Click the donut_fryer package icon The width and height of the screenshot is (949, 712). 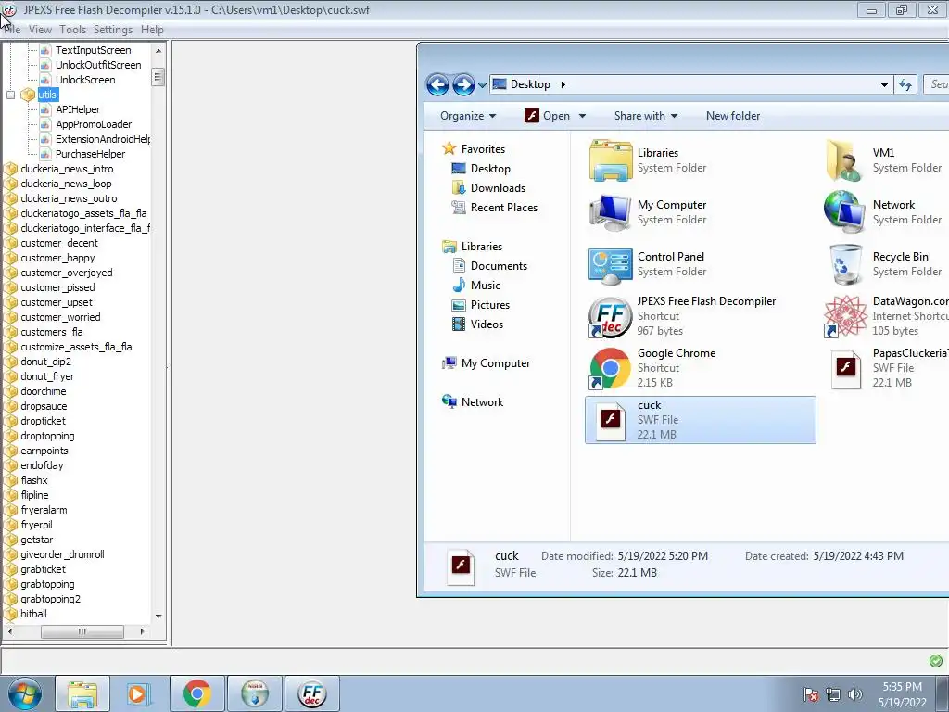(x=11, y=376)
